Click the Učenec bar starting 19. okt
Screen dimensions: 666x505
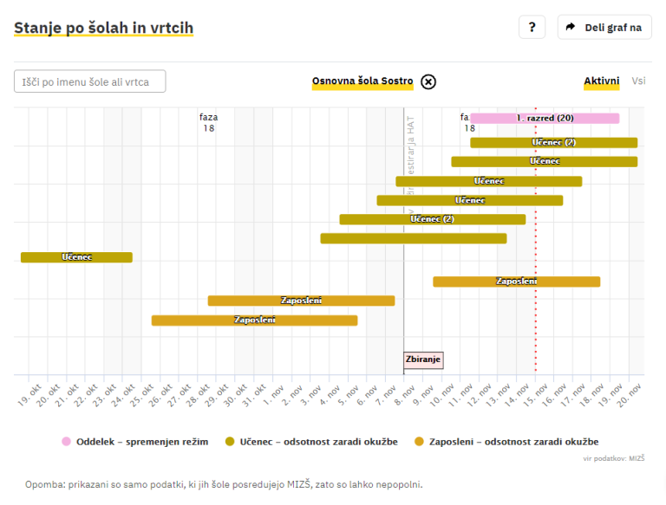click(x=76, y=257)
